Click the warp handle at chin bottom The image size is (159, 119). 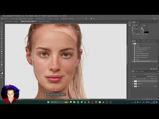(56, 90)
